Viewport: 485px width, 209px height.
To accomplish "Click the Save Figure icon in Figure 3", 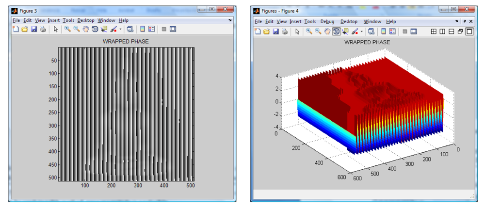I will (x=34, y=30).
